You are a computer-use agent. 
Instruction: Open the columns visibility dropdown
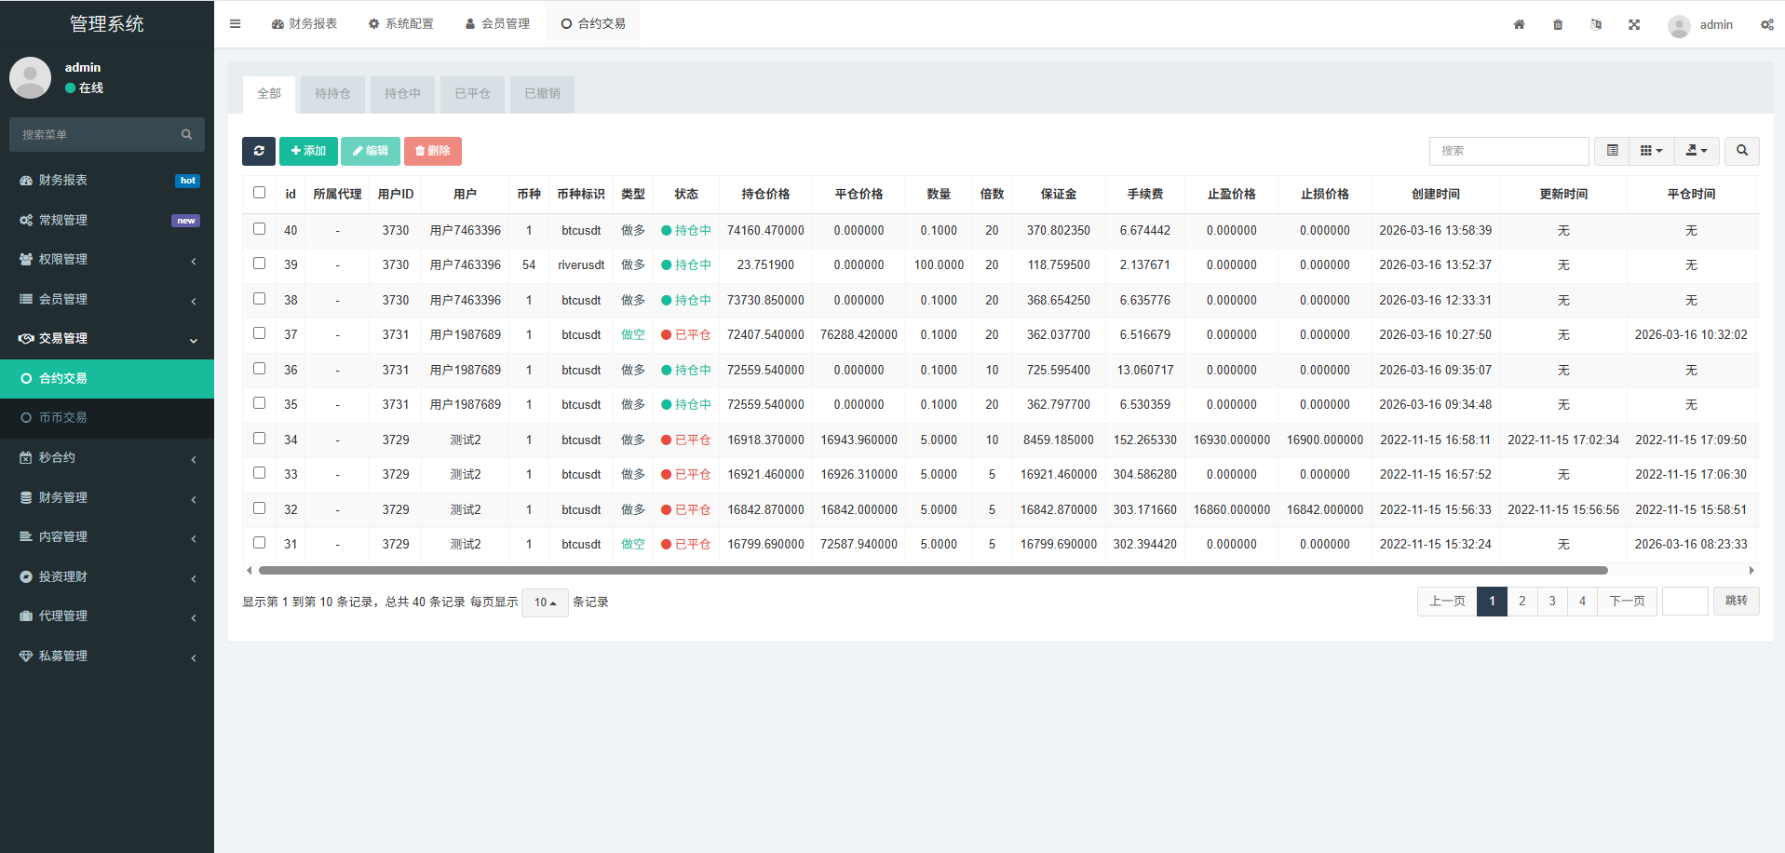click(x=1651, y=151)
